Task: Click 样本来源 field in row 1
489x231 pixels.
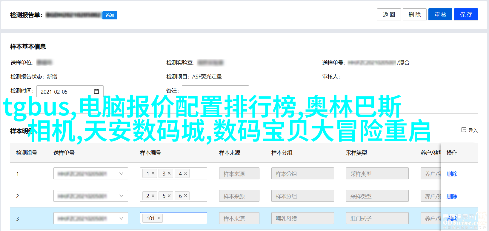Action: pyautogui.click(x=239, y=173)
